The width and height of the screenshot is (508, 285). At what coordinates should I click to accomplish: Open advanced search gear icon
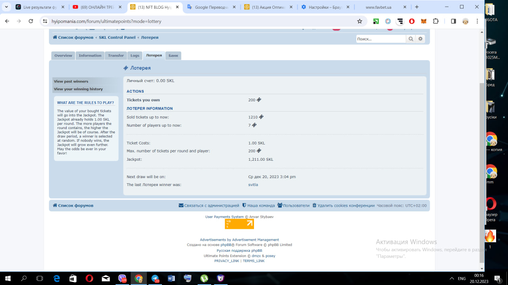421,39
